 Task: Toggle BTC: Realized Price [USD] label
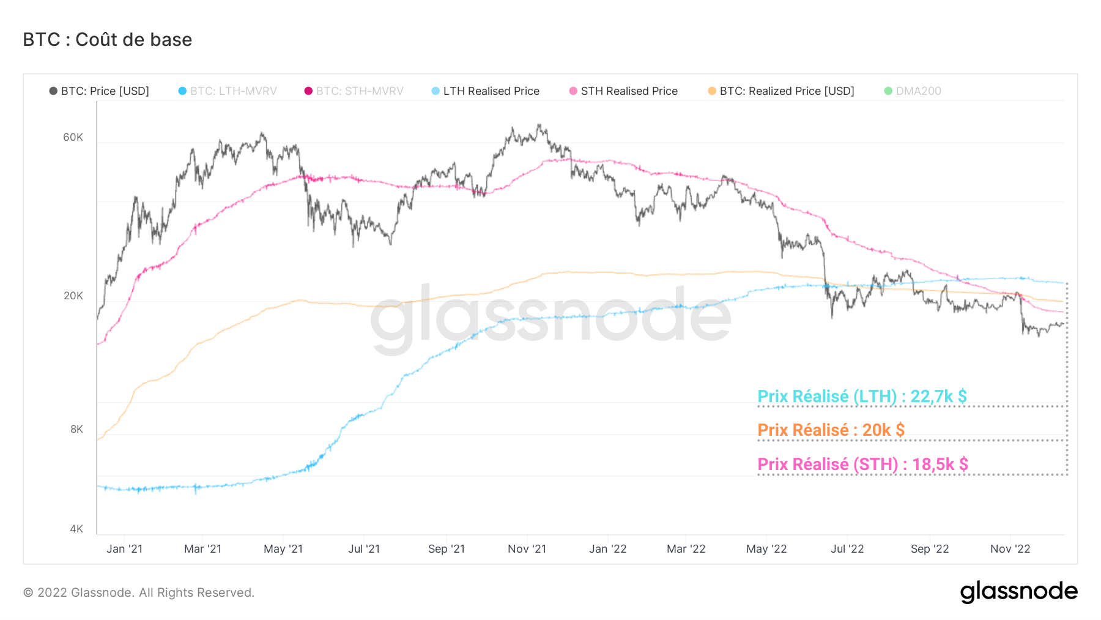point(787,91)
